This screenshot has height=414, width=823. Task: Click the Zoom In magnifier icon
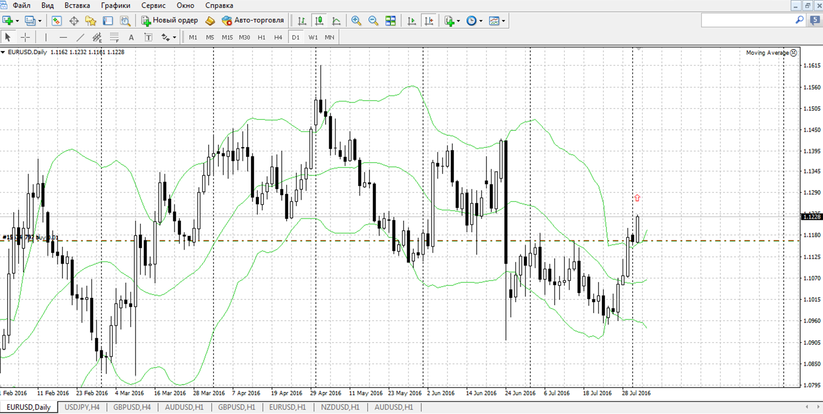[356, 21]
